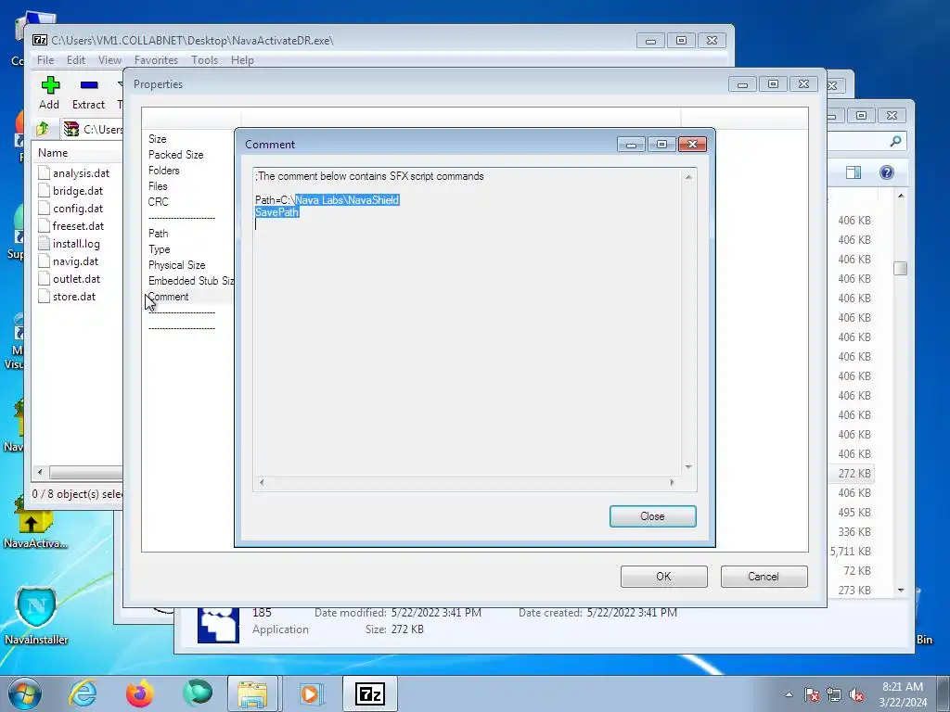Click the taskbar clock showing 8:21 AM

(x=903, y=694)
